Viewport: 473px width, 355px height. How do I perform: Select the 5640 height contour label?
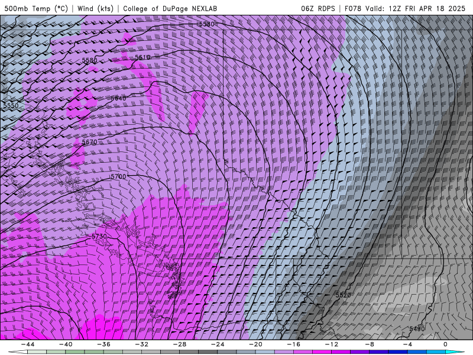pos(118,98)
